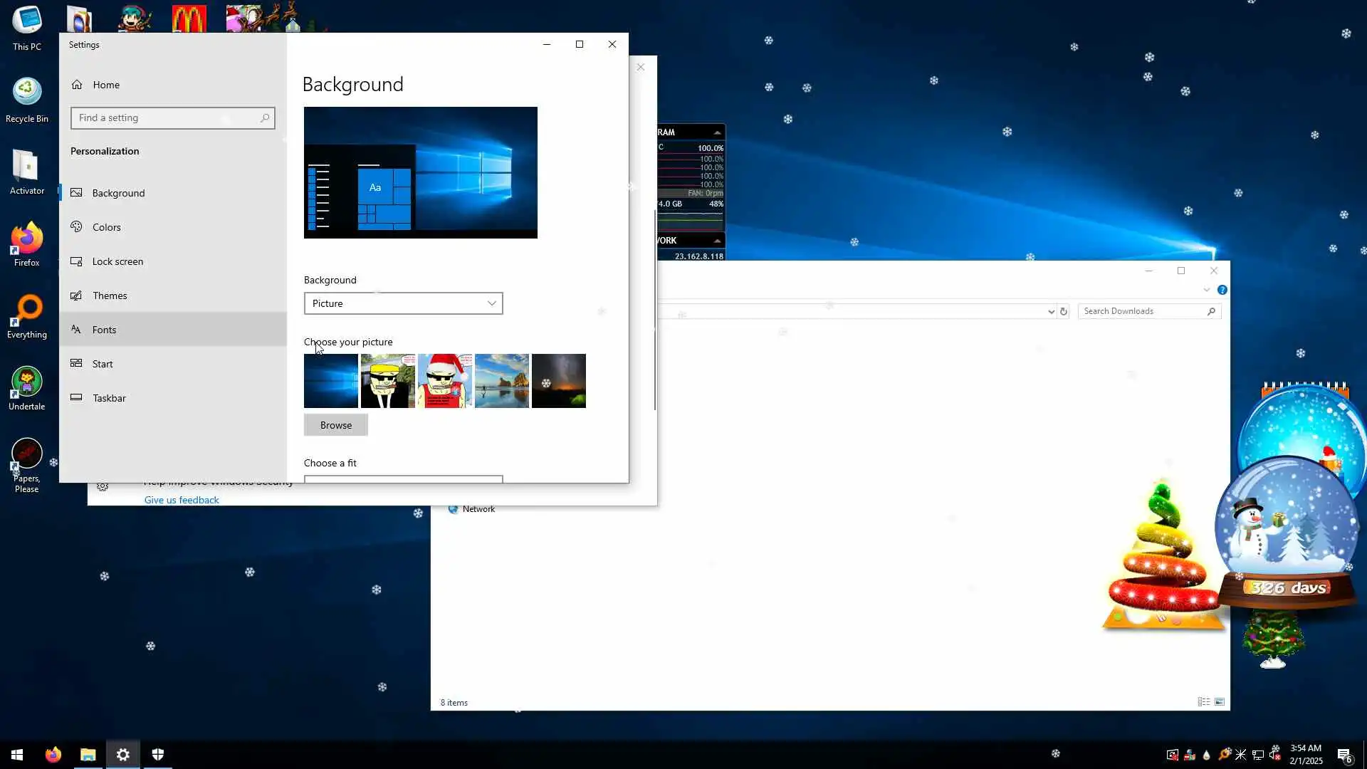The width and height of the screenshot is (1367, 769).
Task: Click the Explorer help question mark icon
Action: click(x=1222, y=290)
